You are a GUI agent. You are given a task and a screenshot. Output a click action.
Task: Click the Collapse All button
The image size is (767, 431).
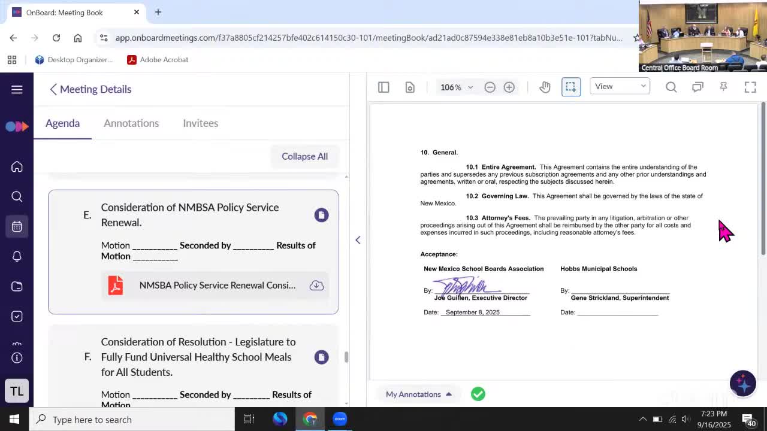click(x=304, y=156)
